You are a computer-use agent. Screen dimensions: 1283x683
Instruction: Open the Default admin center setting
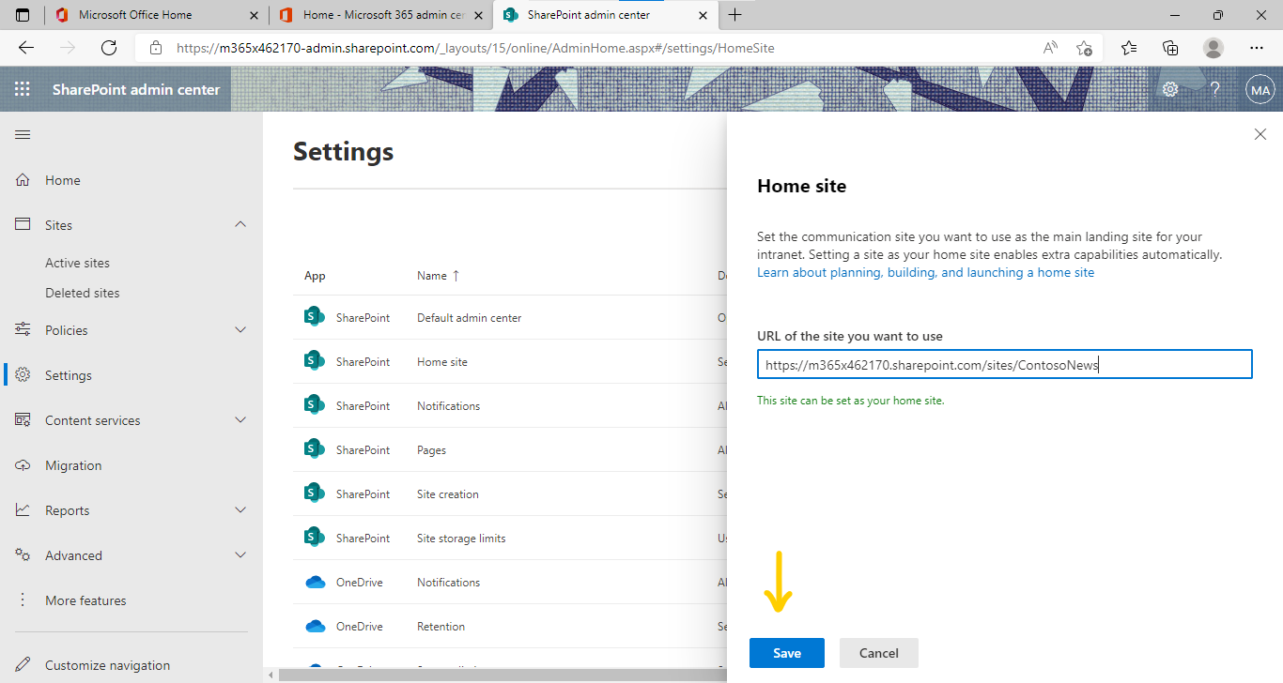click(470, 317)
